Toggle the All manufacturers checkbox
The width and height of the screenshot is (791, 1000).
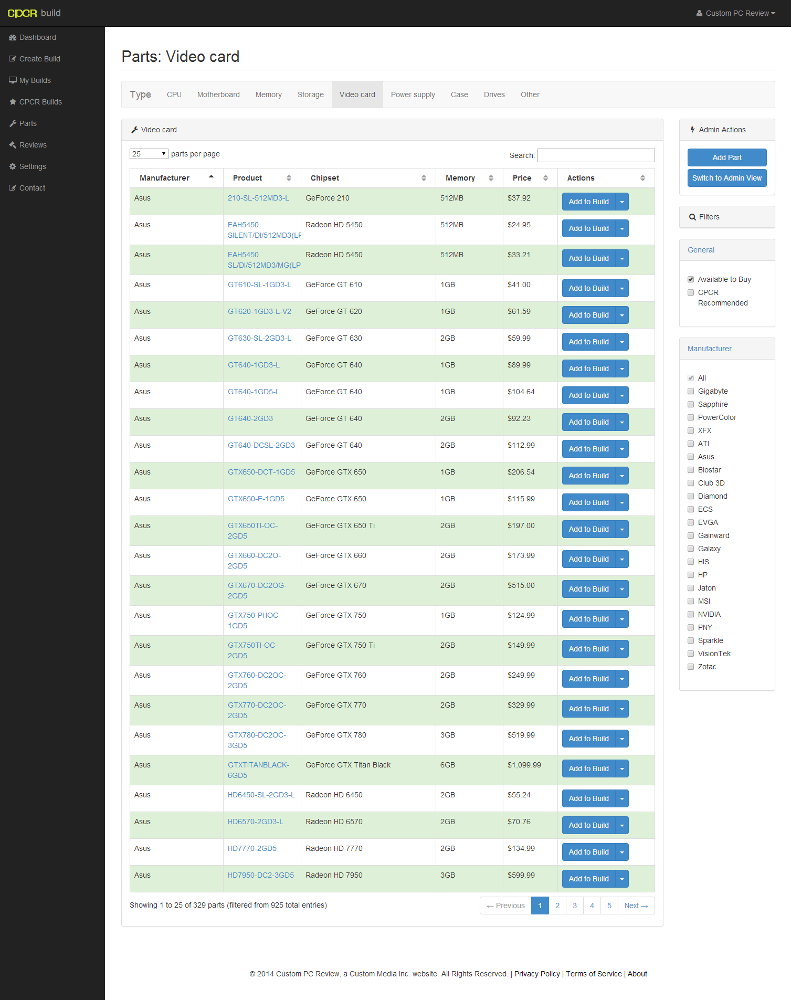pyautogui.click(x=691, y=378)
